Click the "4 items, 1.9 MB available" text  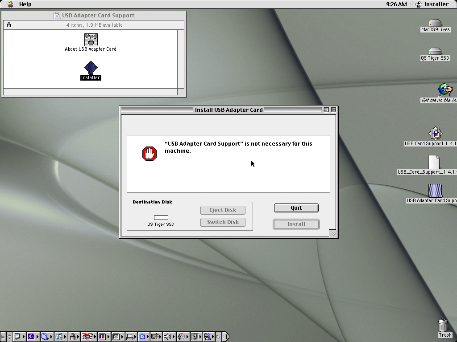(x=94, y=25)
